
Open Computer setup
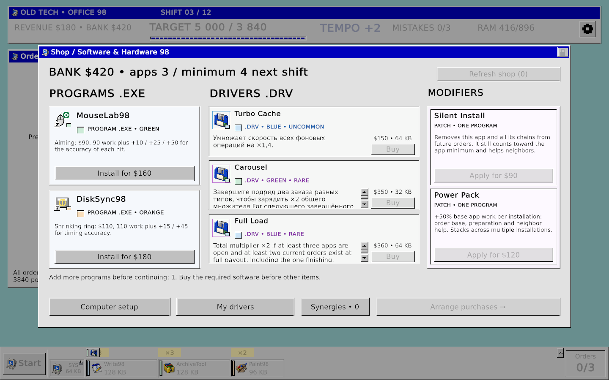point(110,307)
